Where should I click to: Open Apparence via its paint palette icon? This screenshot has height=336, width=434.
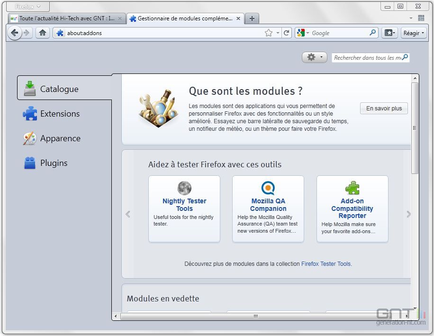pyautogui.click(x=30, y=138)
